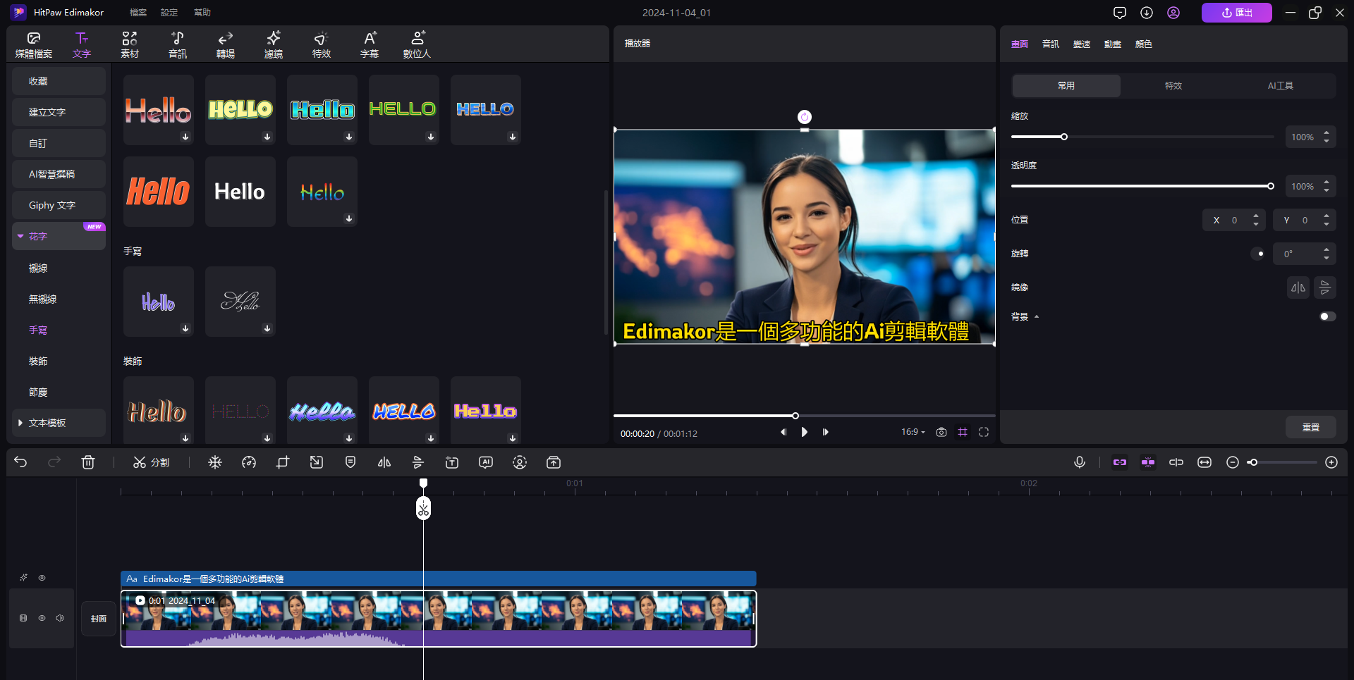Switch to the 顏色 properties tab
Image resolution: width=1354 pixels, height=680 pixels.
click(x=1144, y=44)
